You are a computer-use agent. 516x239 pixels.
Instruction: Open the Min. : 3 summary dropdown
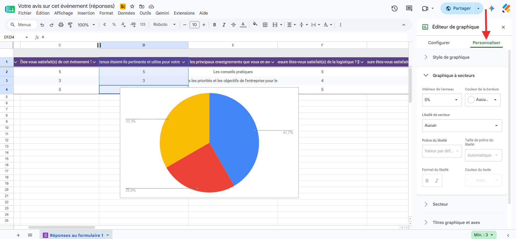pos(484,235)
